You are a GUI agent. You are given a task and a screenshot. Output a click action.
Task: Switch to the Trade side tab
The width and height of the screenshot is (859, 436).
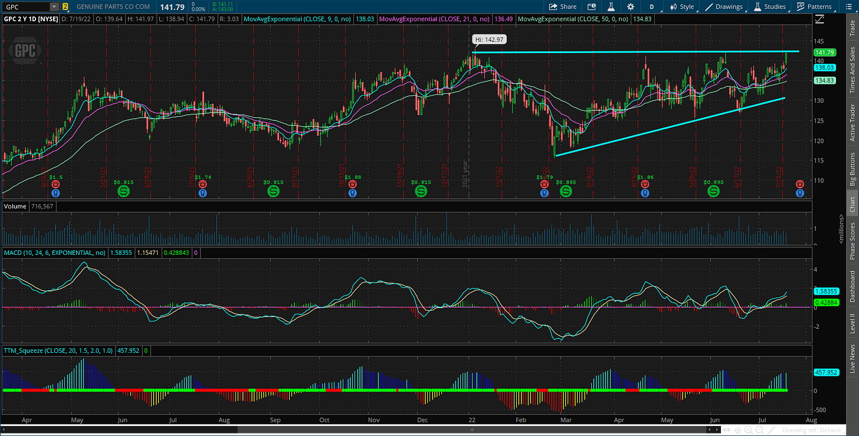click(x=852, y=28)
